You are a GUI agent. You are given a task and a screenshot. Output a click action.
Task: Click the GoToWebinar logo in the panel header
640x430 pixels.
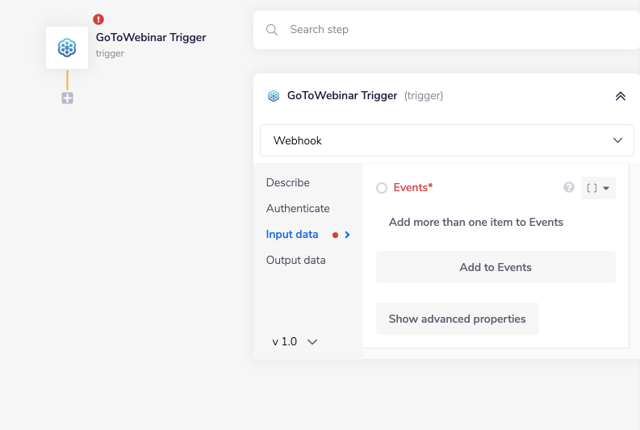274,96
